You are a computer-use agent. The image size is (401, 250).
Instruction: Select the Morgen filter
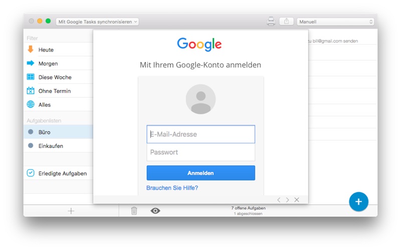click(x=58, y=63)
